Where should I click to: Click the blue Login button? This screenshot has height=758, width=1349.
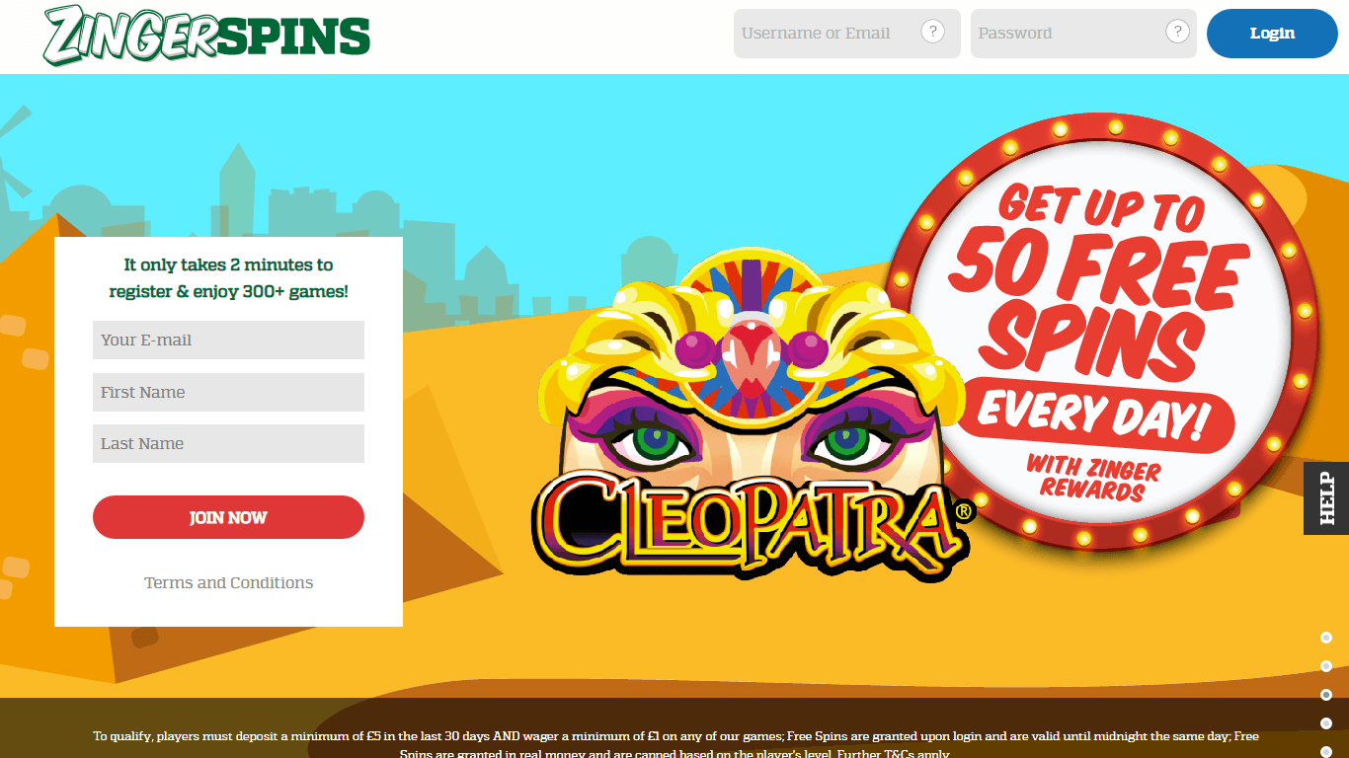point(1272,34)
